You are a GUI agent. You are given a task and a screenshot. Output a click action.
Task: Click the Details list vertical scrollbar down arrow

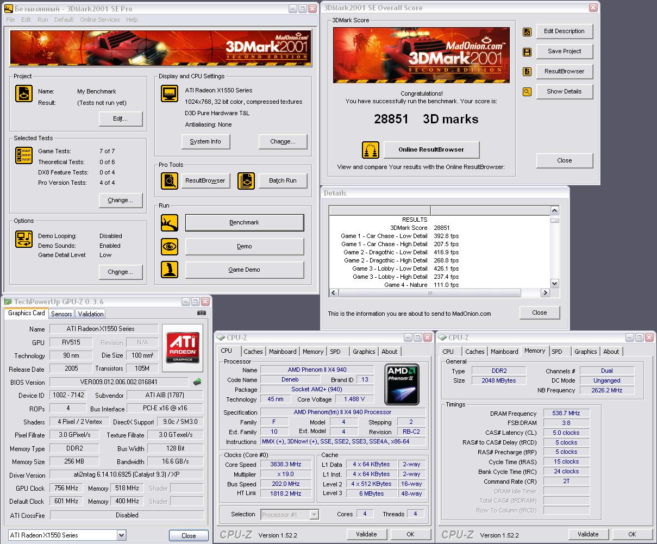click(x=554, y=284)
